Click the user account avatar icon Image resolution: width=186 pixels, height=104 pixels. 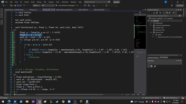166,2
